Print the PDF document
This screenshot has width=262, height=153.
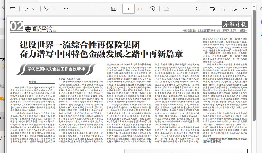(x=212, y=9)
